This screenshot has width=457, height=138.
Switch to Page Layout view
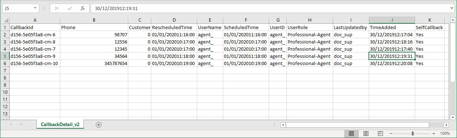pyautogui.click(x=366, y=133)
